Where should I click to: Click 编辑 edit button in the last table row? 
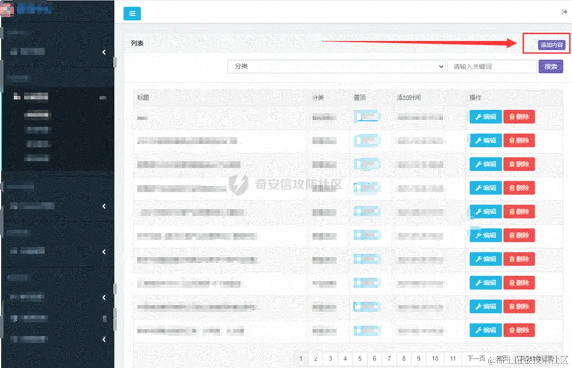[x=486, y=330]
